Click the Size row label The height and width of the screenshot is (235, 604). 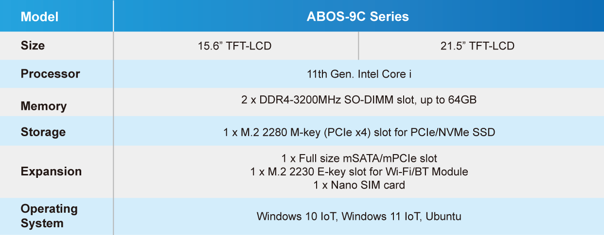[x=33, y=46]
